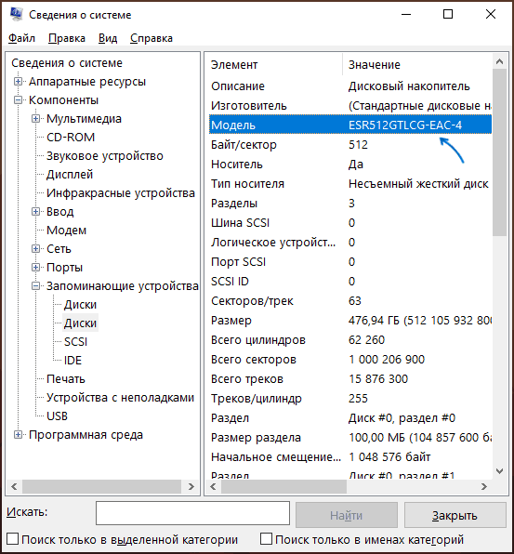Select the SCSI tree item

(x=75, y=342)
